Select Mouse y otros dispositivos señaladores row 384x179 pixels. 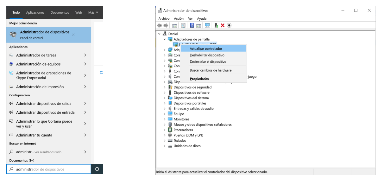(203, 125)
